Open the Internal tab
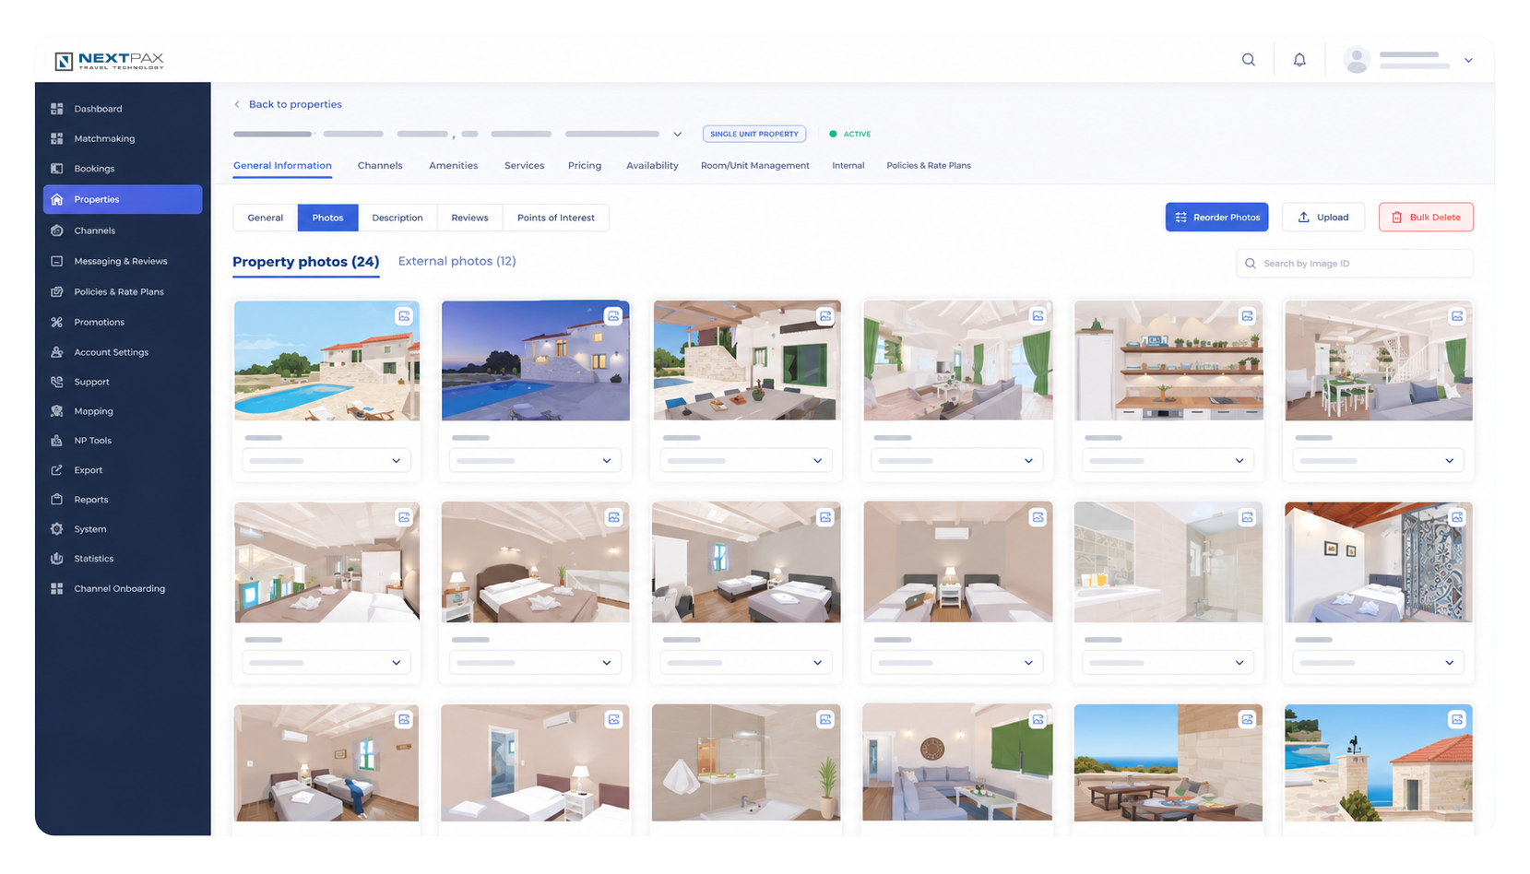 (848, 166)
